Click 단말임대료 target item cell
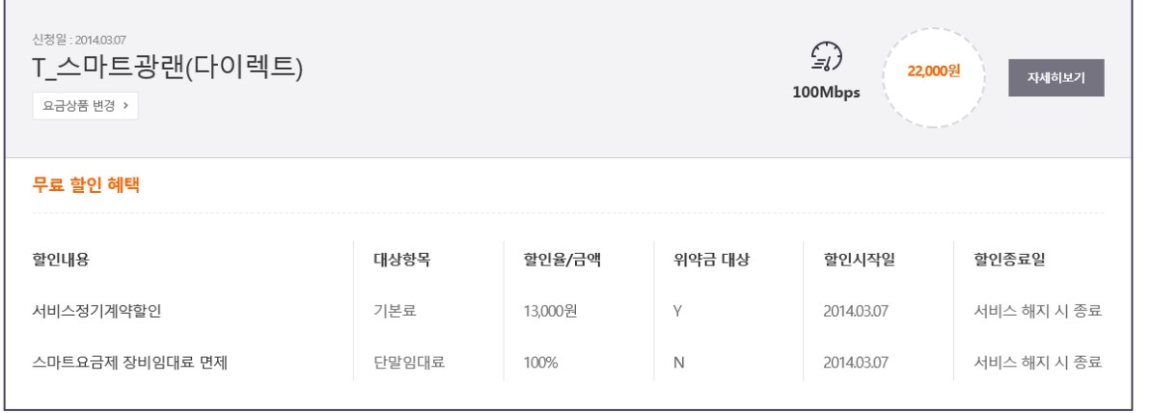Image resolution: width=1151 pixels, height=413 pixels. [x=408, y=363]
